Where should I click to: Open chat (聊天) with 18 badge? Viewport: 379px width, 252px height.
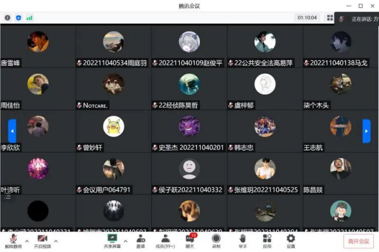(190, 241)
